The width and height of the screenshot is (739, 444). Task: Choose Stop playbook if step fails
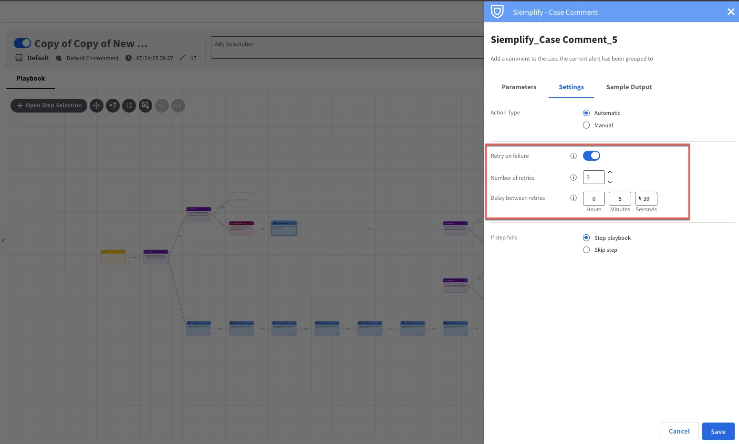tap(586, 237)
